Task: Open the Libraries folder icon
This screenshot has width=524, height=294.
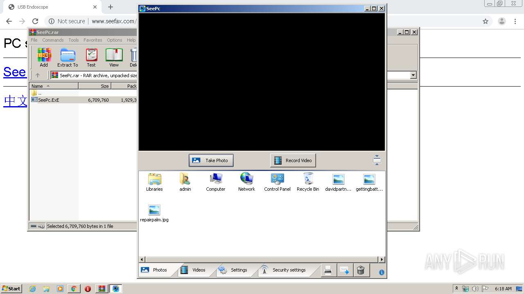Action: 154,182
